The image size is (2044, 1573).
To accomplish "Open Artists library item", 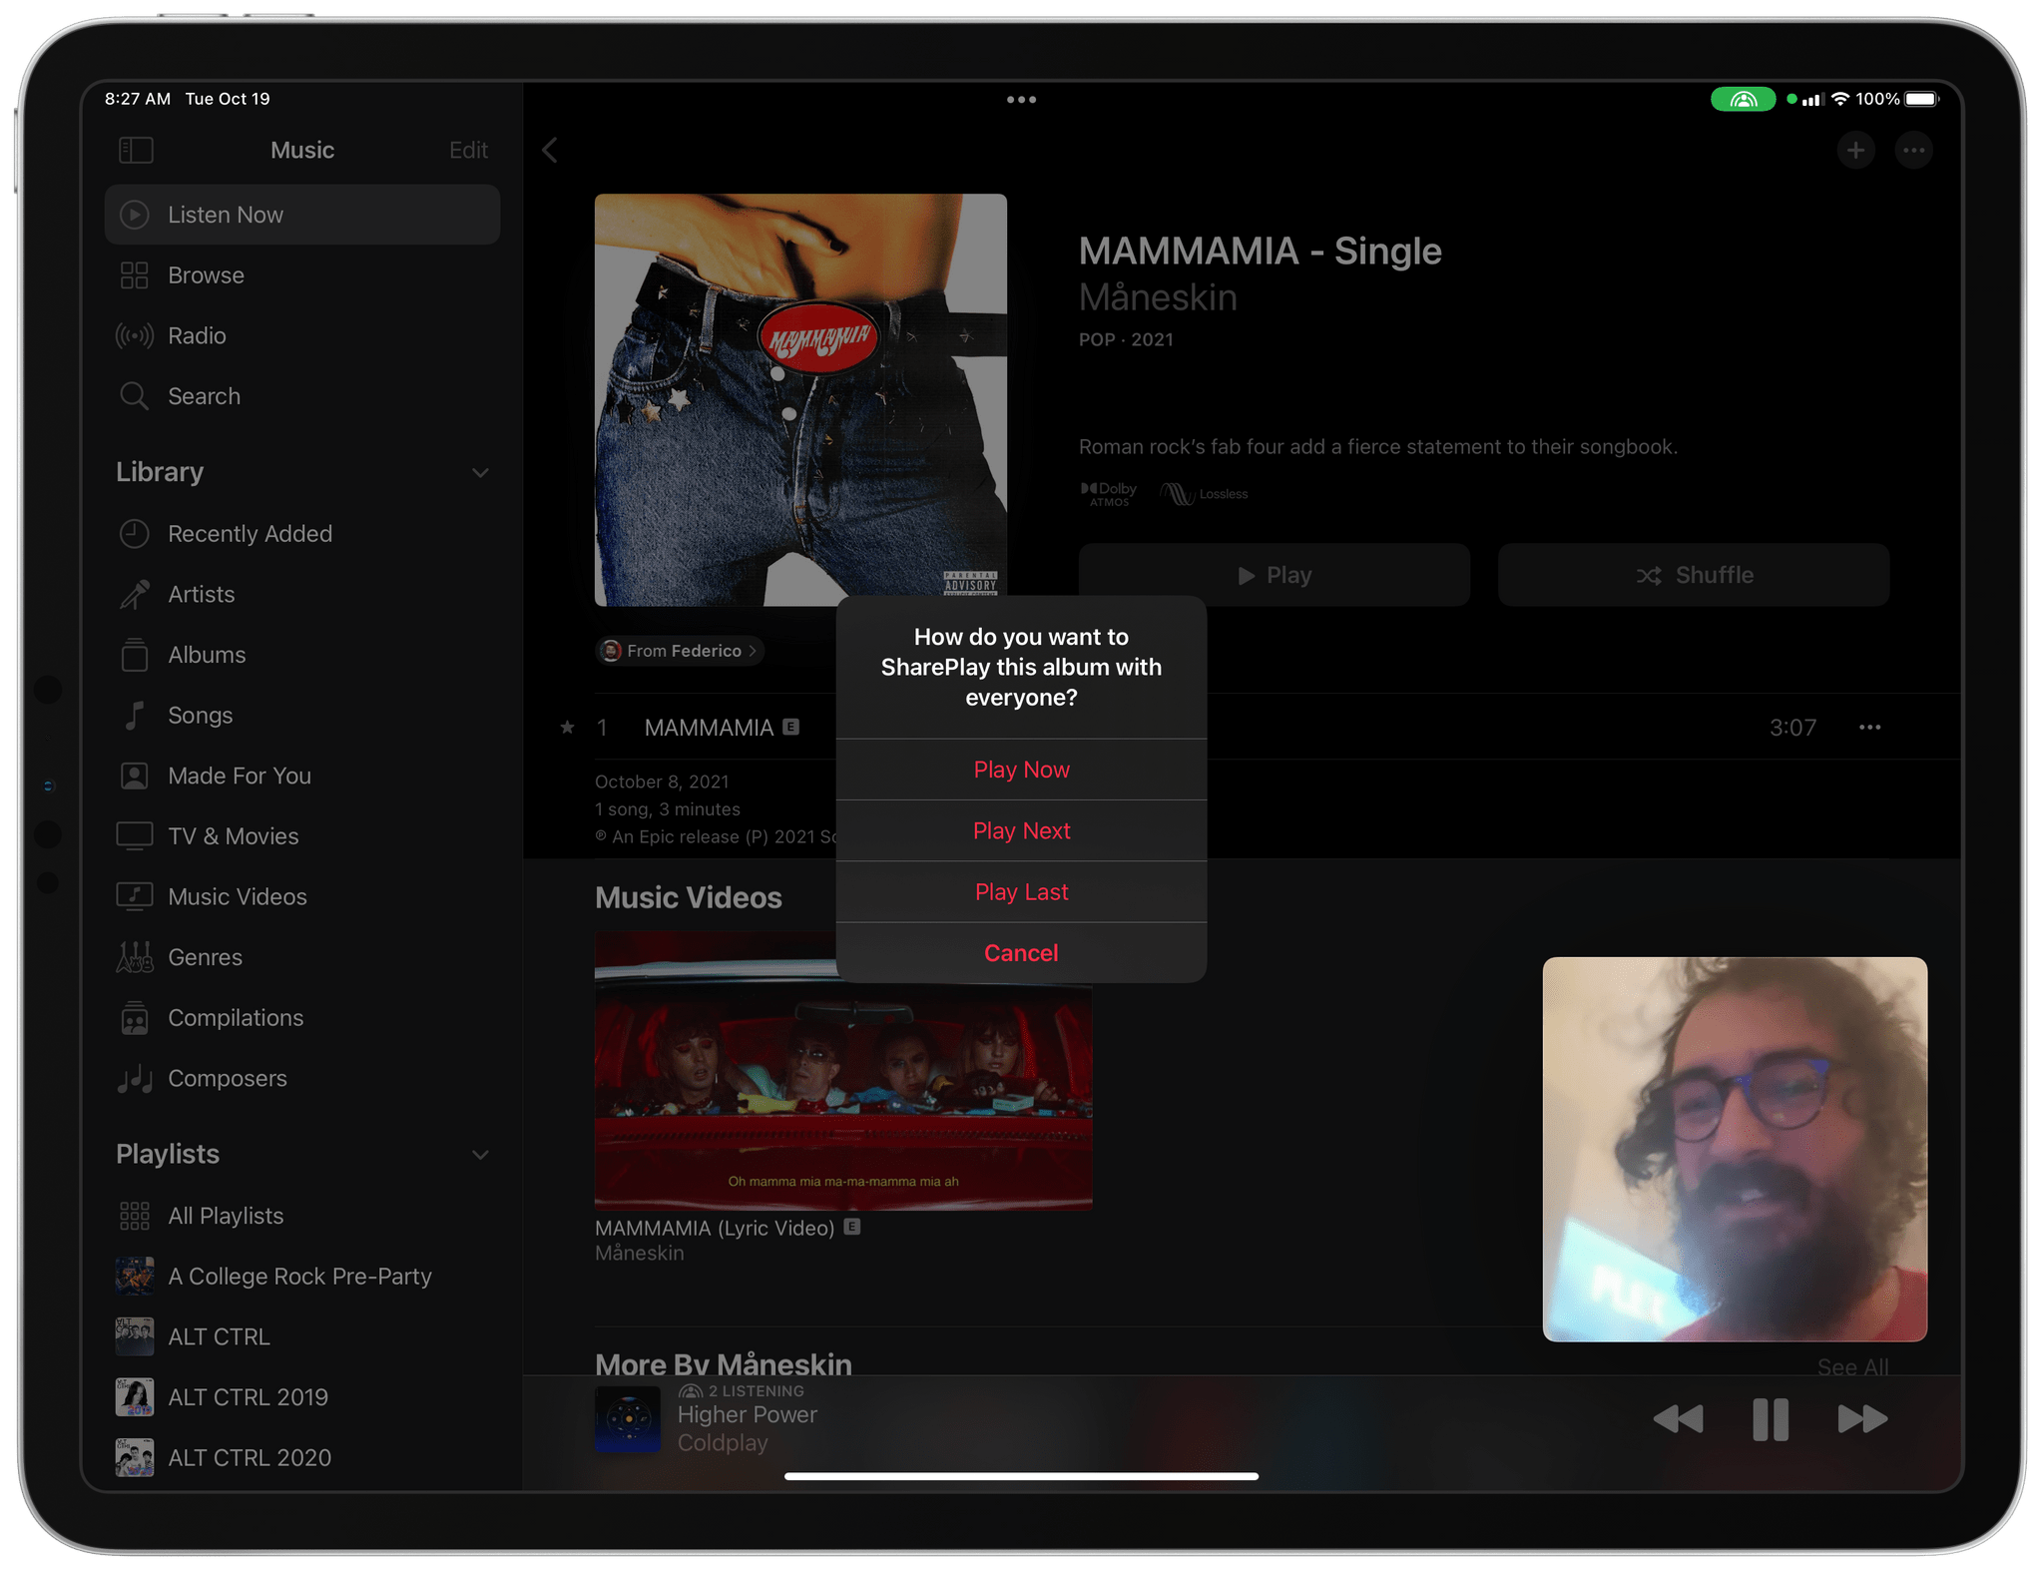I will [302, 594].
